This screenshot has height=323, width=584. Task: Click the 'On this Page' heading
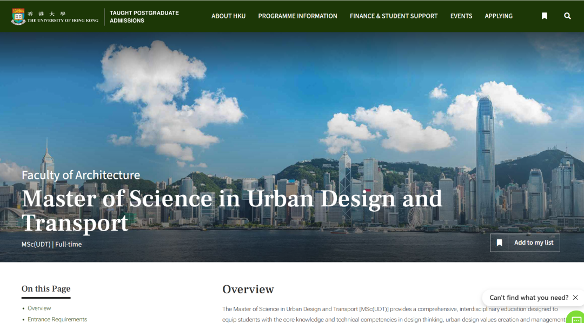pyautogui.click(x=46, y=289)
